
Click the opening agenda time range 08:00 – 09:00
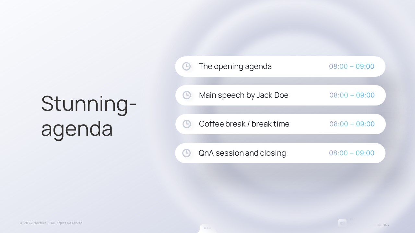tap(352, 66)
